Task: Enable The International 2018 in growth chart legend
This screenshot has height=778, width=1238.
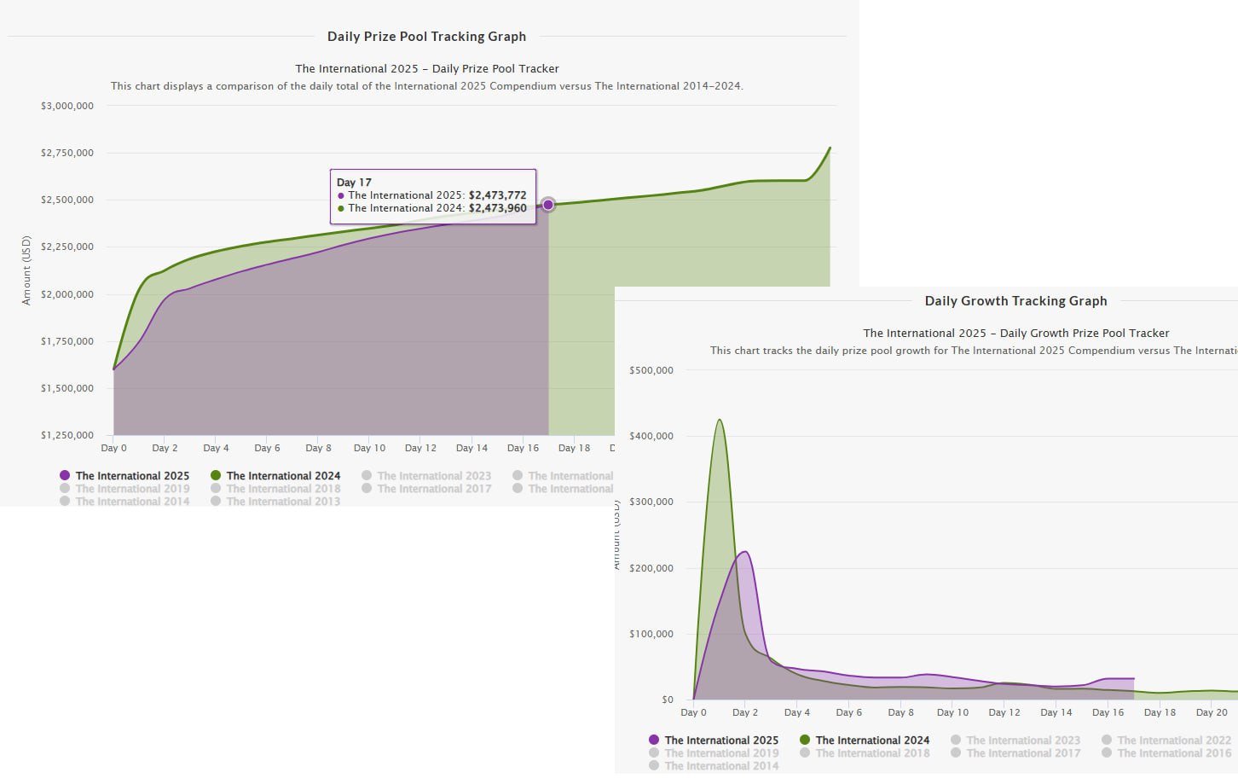Action: coord(865,753)
